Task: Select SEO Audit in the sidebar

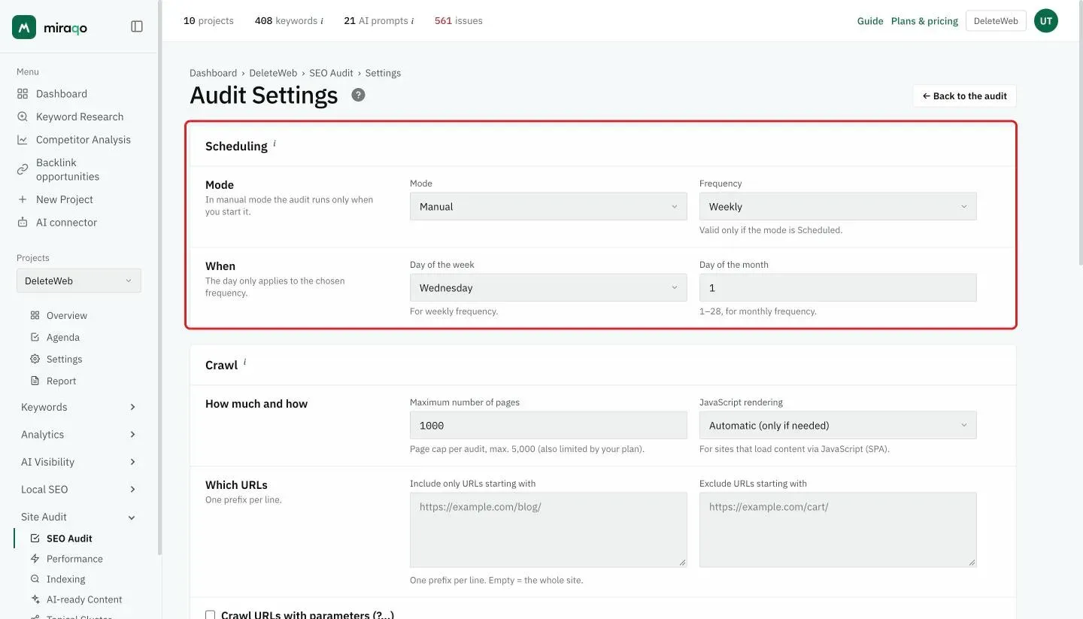Action: (x=69, y=539)
